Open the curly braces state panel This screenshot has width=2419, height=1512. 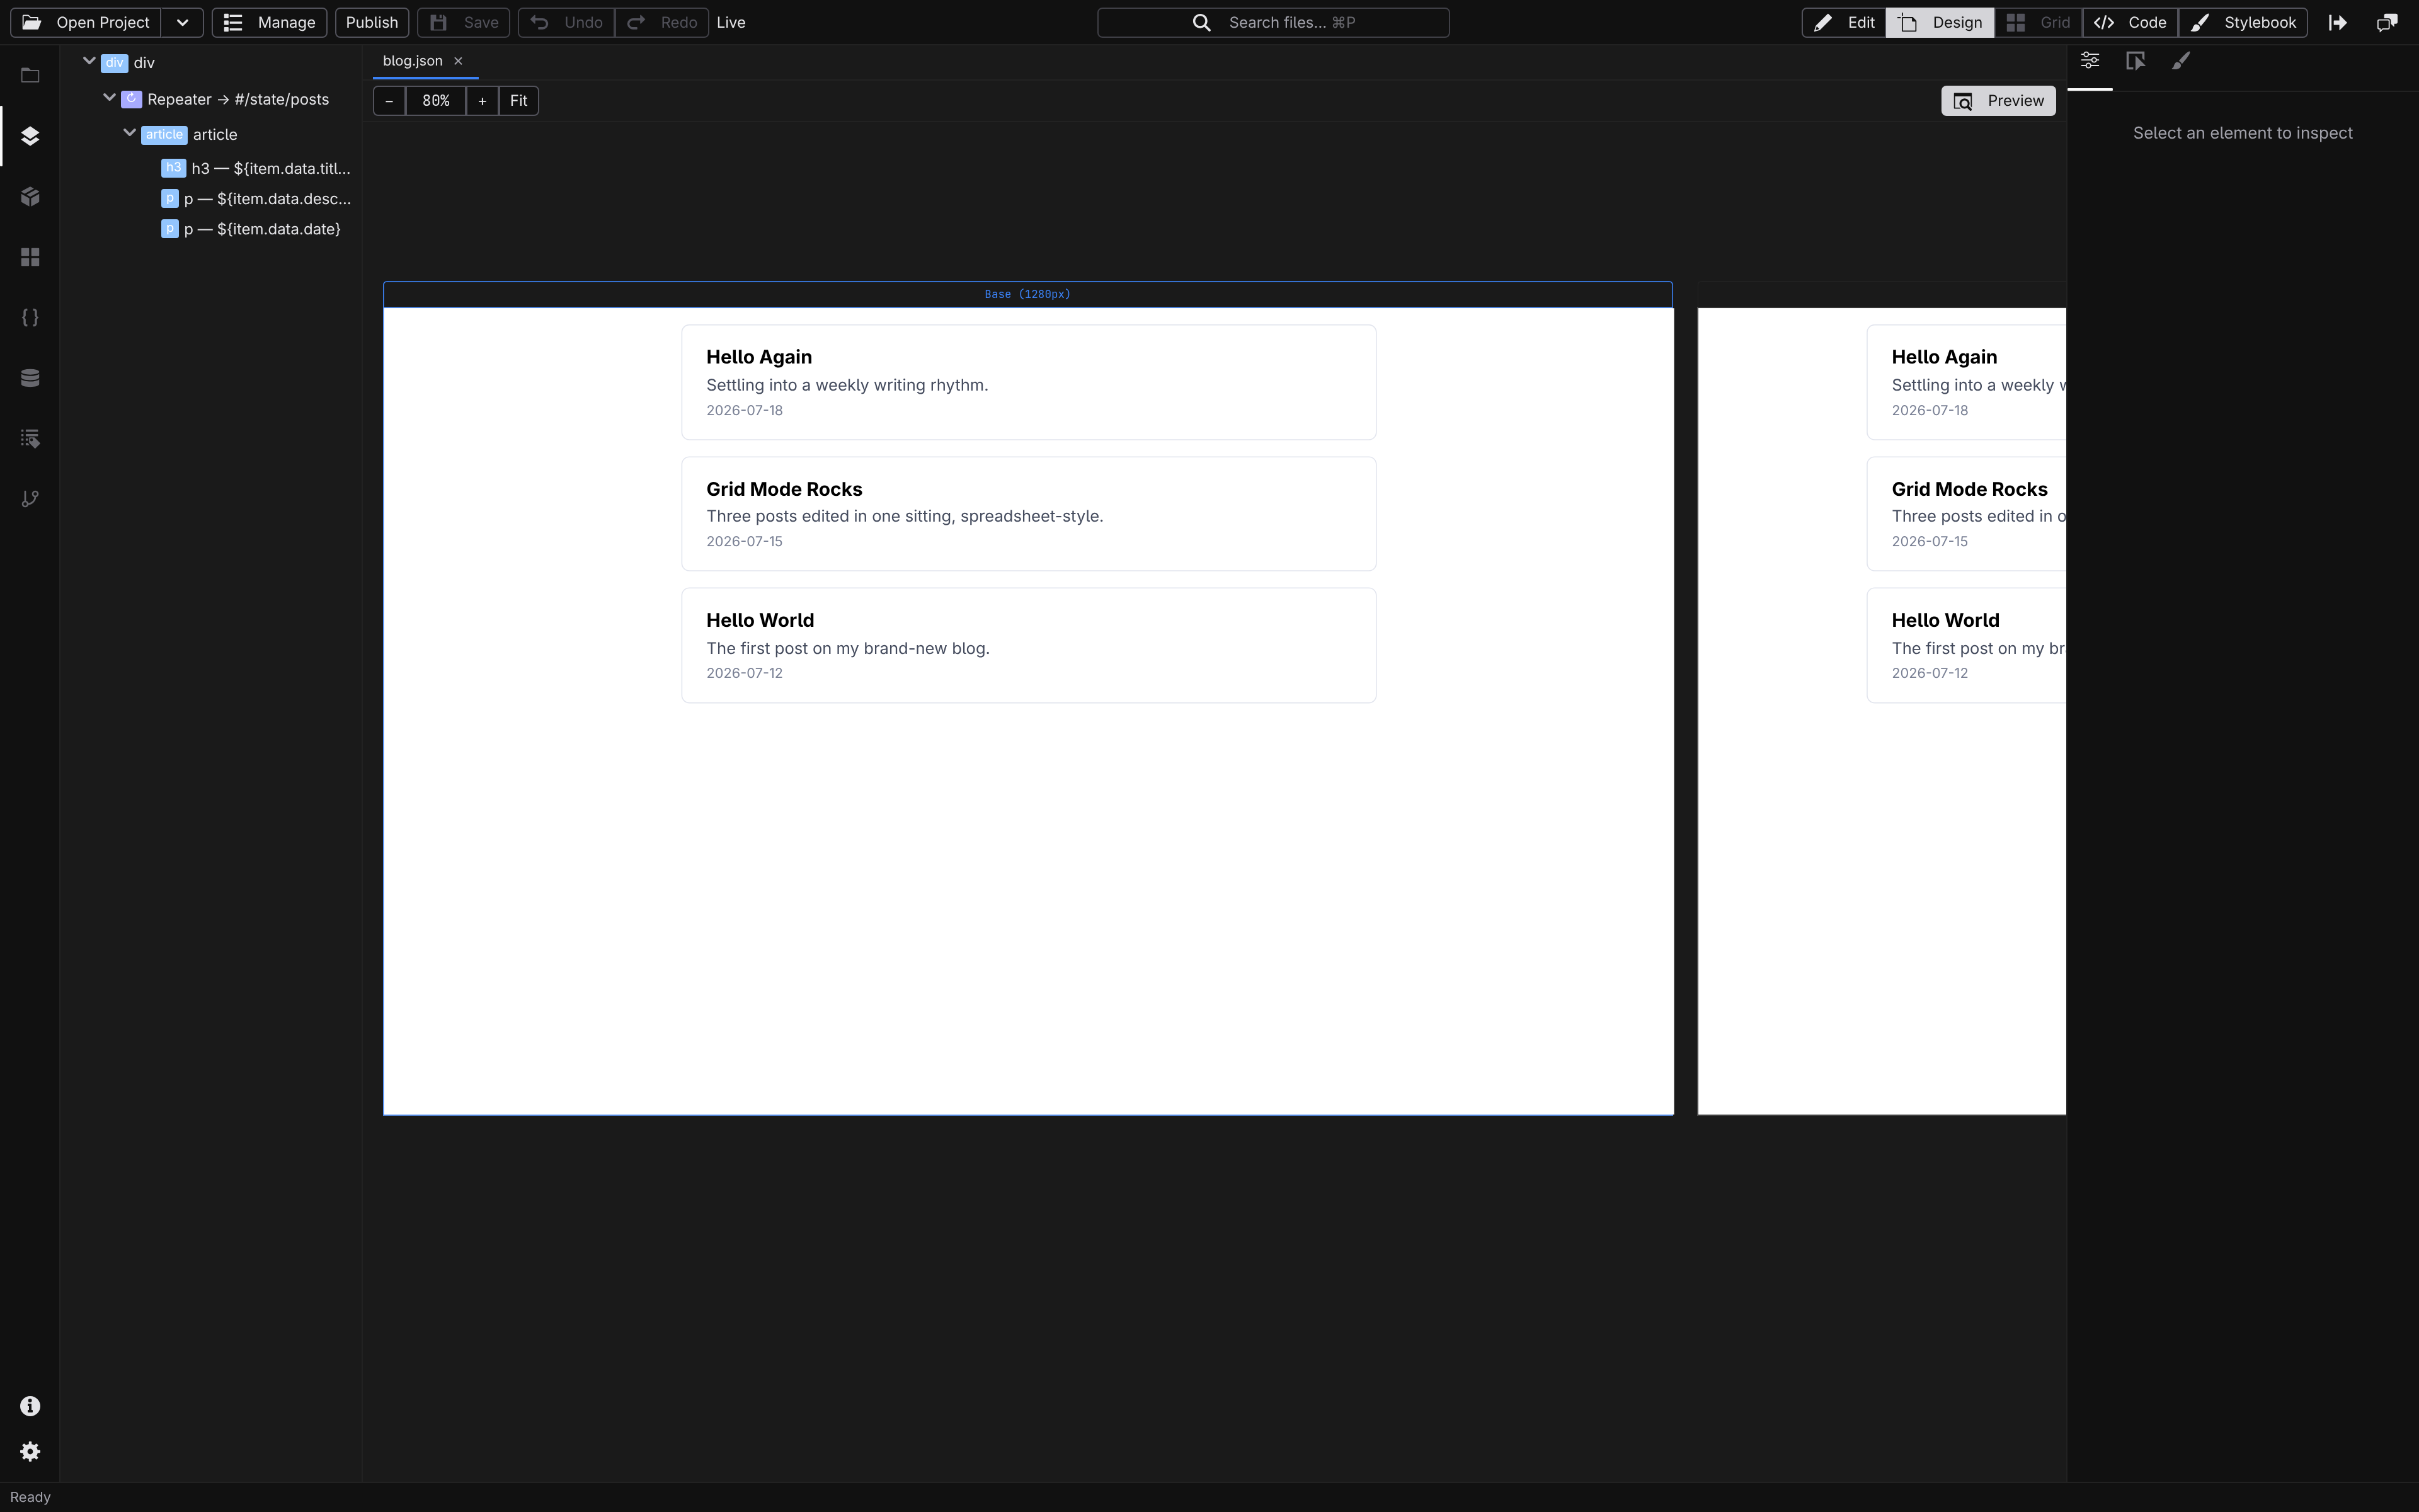30,317
